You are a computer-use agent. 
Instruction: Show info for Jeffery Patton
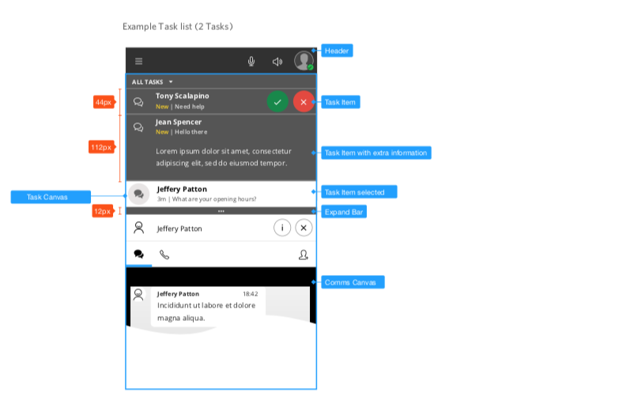click(x=282, y=228)
